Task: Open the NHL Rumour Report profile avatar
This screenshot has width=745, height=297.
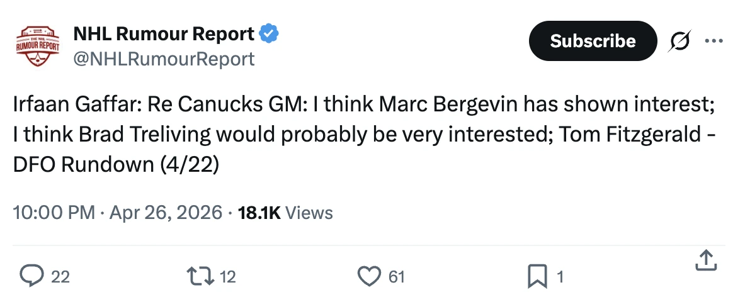Action: (x=37, y=47)
